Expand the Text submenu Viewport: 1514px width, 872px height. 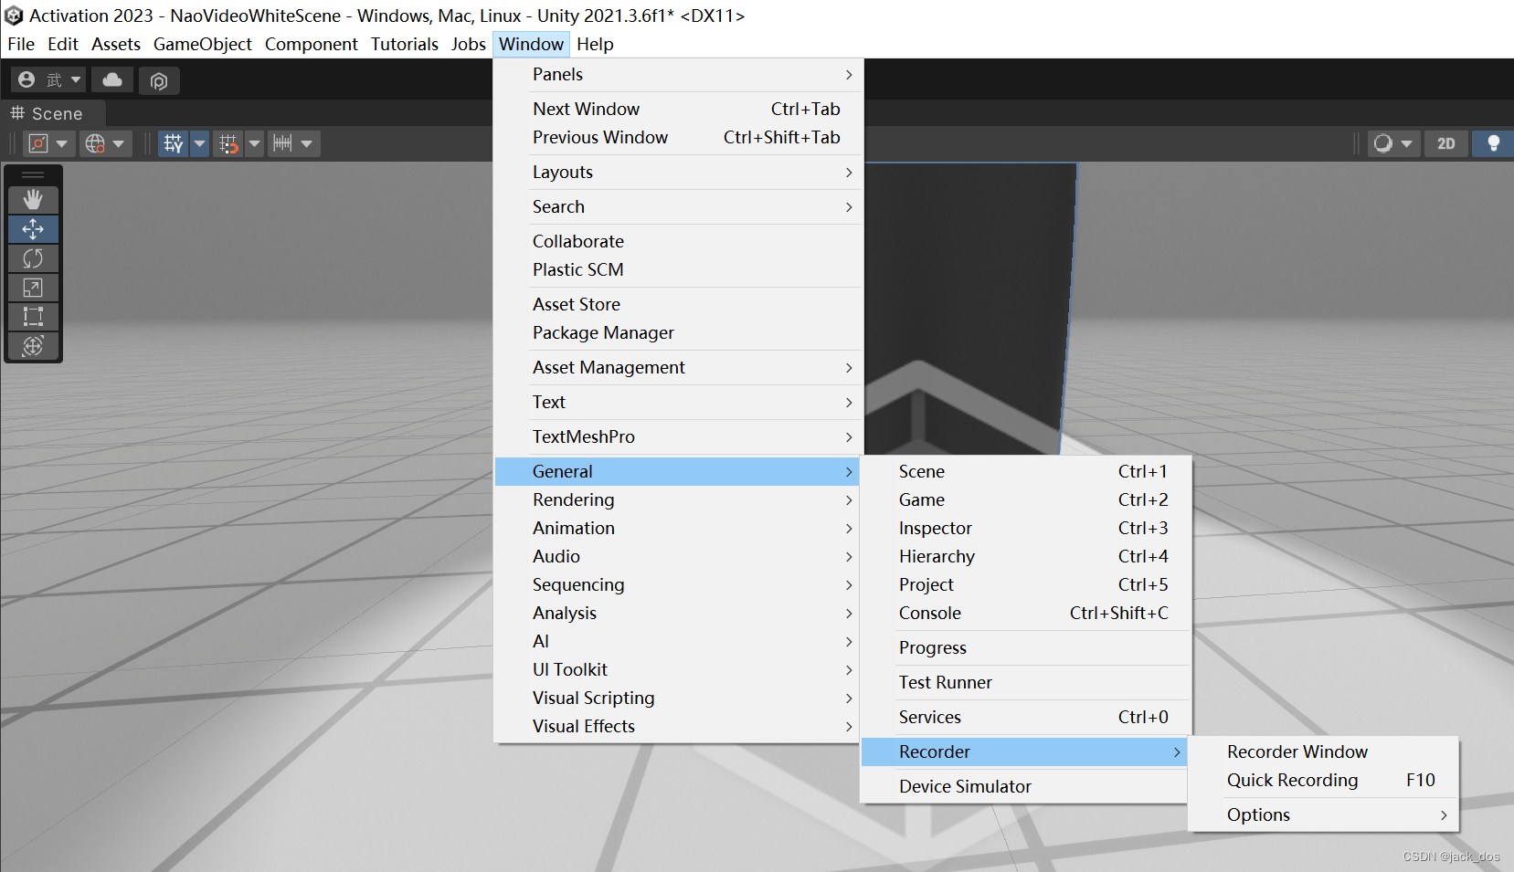(x=678, y=402)
